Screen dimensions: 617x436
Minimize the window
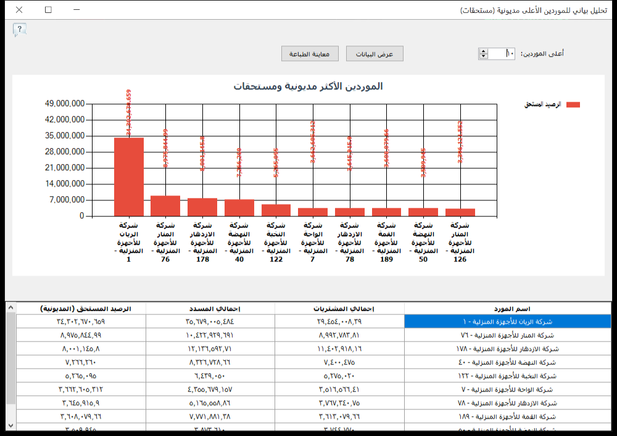pos(77,9)
